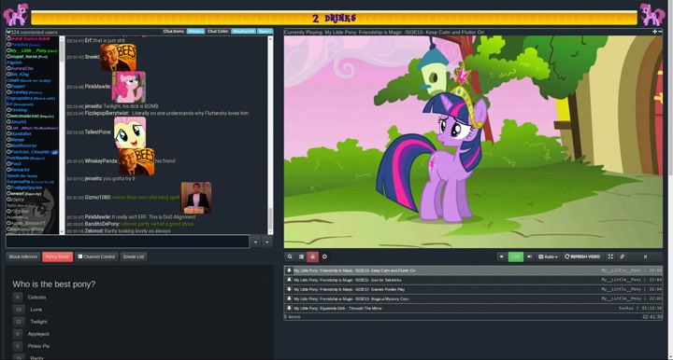Toggle the Emotes chat option
Viewport: 673px width, 360px height.
click(195, 32)
